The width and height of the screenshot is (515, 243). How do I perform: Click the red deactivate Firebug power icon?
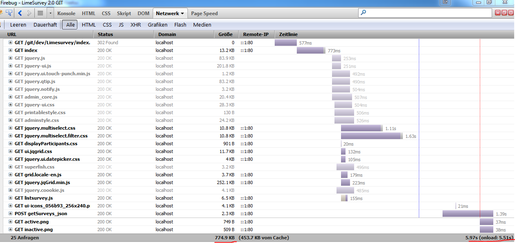(510, 13)
